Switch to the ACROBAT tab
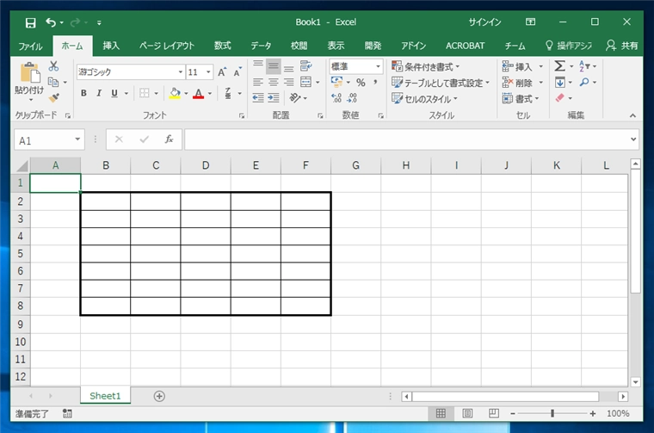654x433 pixels. coord(465,46)
